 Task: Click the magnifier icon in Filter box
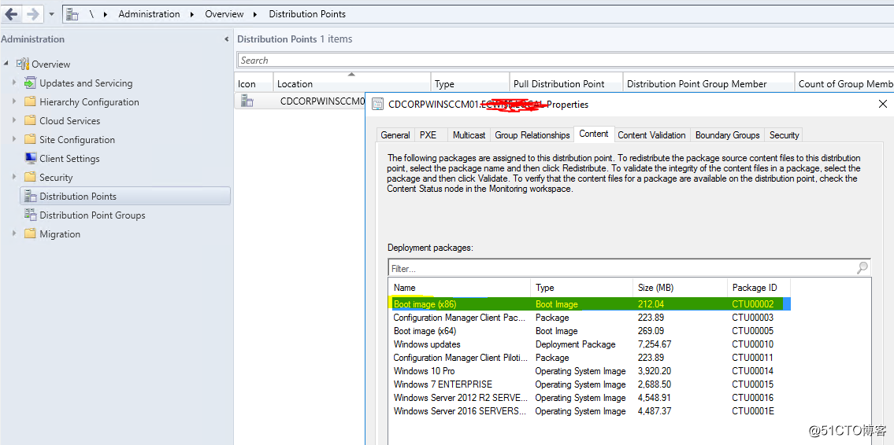click(x=862, y=267)
